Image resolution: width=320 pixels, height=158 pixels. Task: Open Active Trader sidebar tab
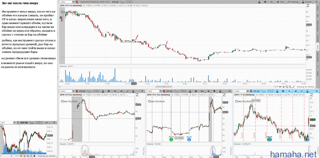point(318,26)
